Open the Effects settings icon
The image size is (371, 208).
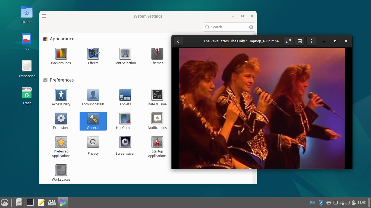pos(93,56)
